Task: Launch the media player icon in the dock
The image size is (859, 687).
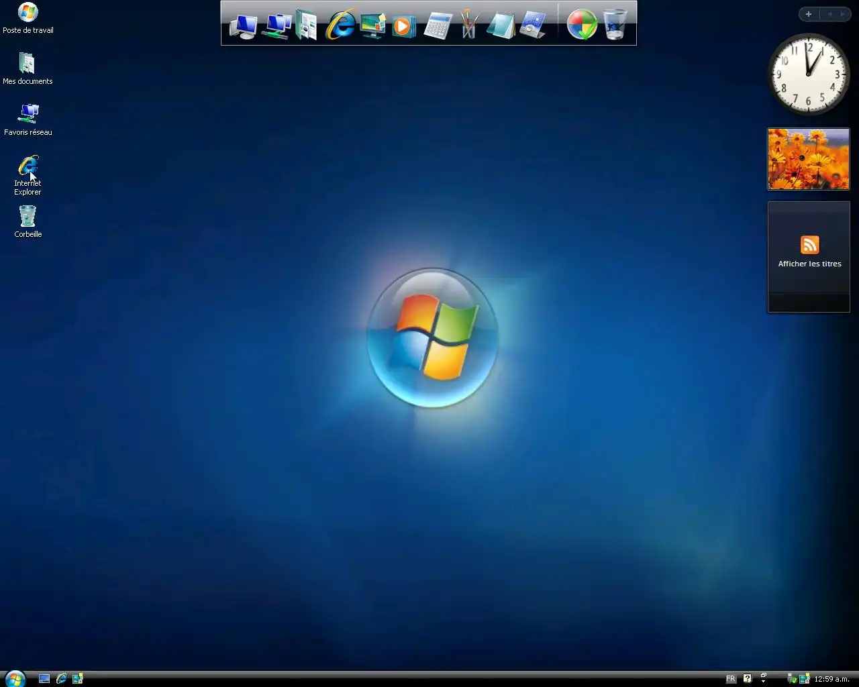Action: coord(404,25)
